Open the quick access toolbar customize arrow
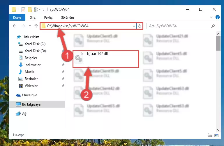 coord(44,10)
